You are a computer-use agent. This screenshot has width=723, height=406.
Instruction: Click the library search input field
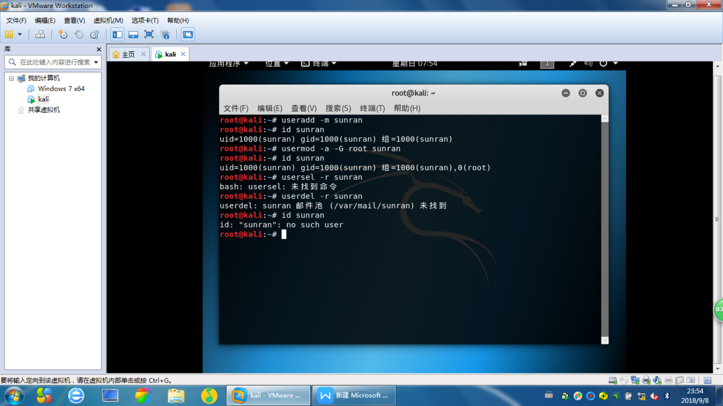(51, 62)
